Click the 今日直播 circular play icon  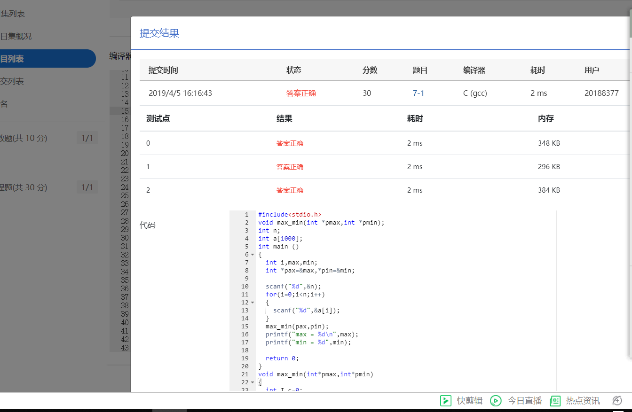496,401
